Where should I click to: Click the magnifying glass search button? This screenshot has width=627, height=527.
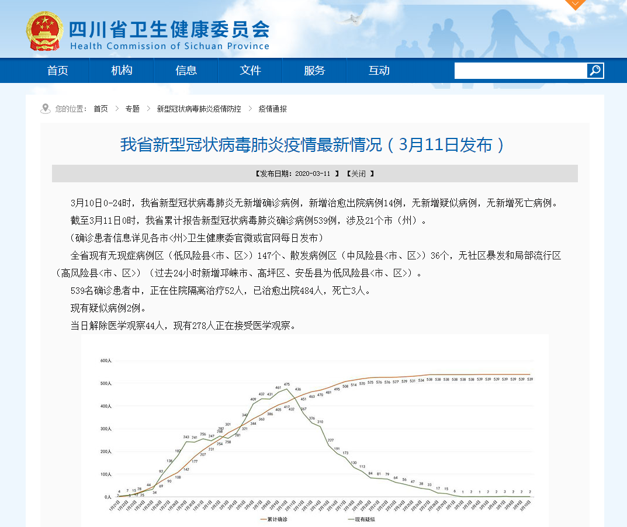pos(595,71)
